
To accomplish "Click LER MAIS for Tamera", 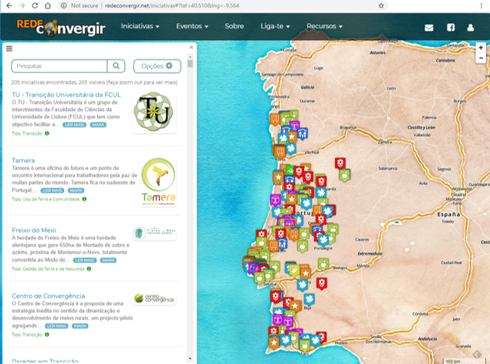I will 52,190.
